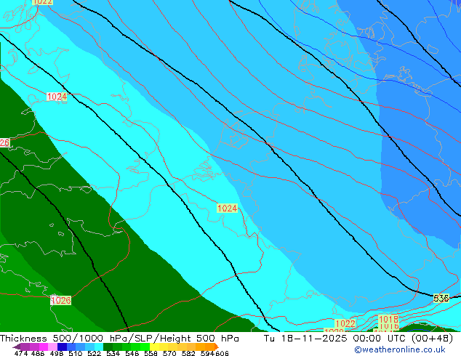461x356 pixels.
Task: Click the forecast date 'Tu 18-11-2025 00:00 UTC (00+48)'
Action: [x=358, y=339]
